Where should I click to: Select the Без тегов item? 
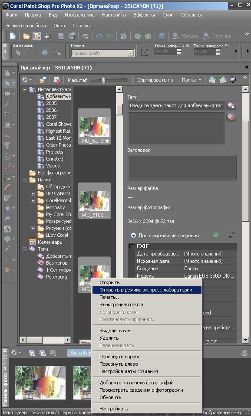pos(56,263)
